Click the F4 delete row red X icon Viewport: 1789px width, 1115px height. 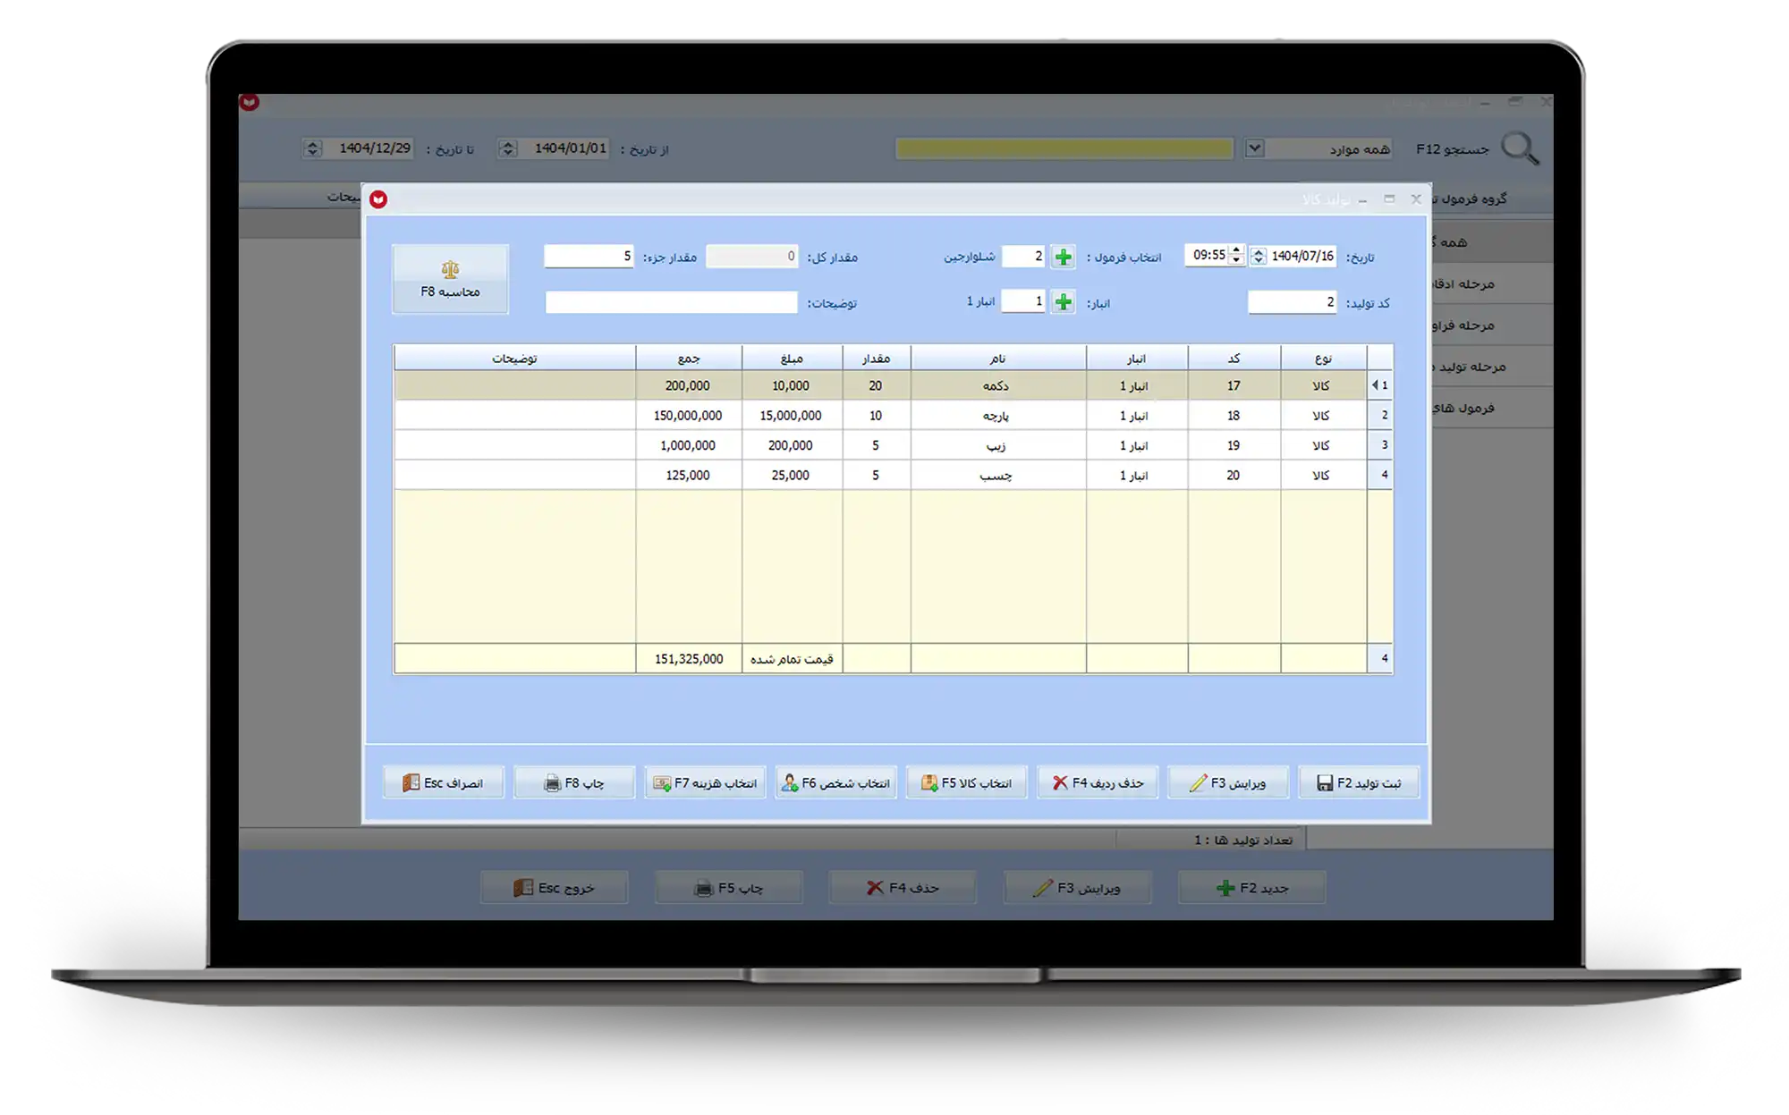tap(1060, 783)
